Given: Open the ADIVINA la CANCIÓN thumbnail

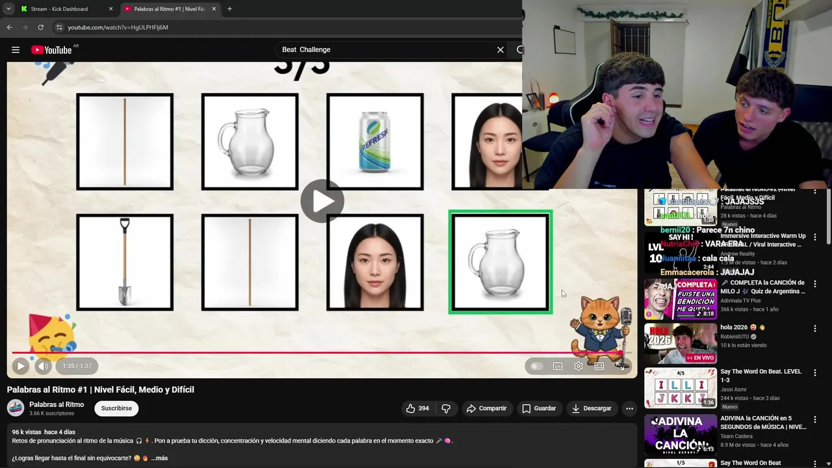Looking at the screenshot, I should 681,434.
